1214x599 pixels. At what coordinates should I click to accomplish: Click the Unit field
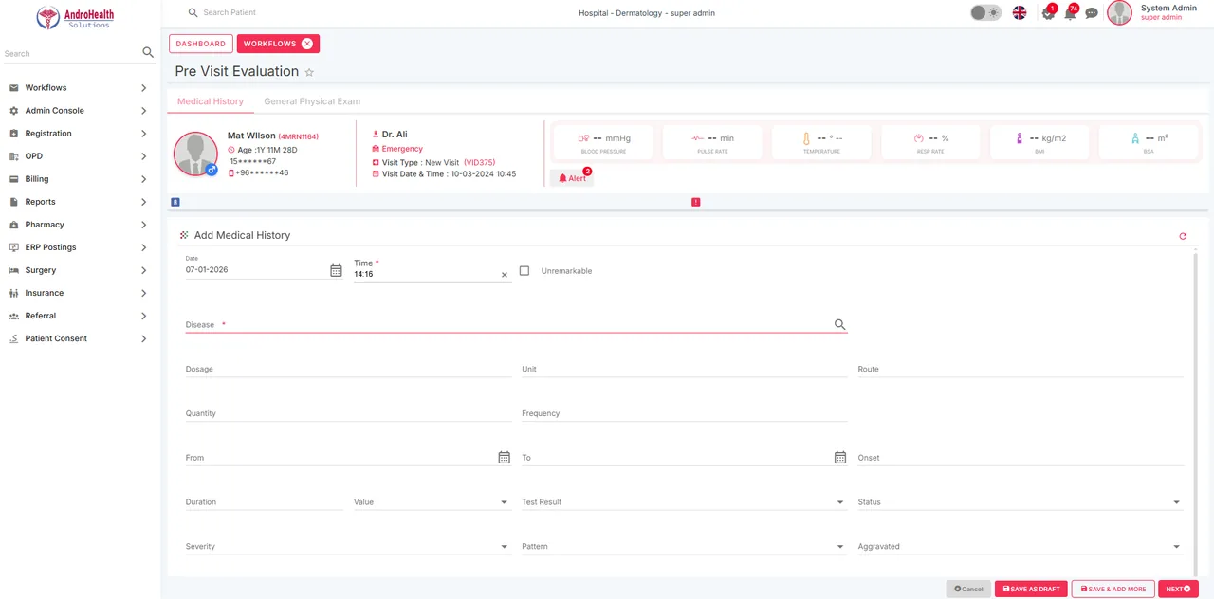[684, 369]
